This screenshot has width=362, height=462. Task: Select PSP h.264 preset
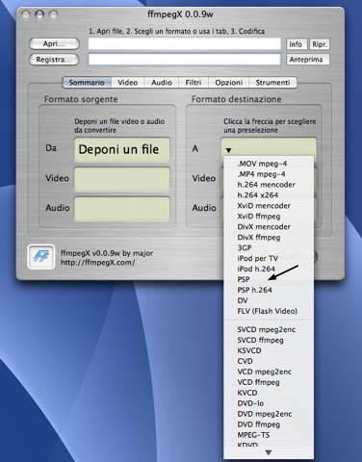(x=269, y=291)
